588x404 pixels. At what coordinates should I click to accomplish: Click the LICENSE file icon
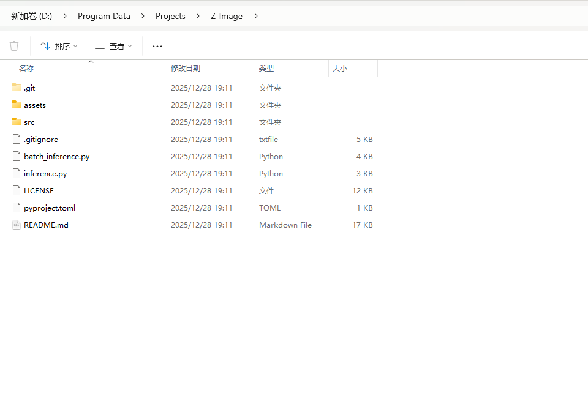point(17,190)
